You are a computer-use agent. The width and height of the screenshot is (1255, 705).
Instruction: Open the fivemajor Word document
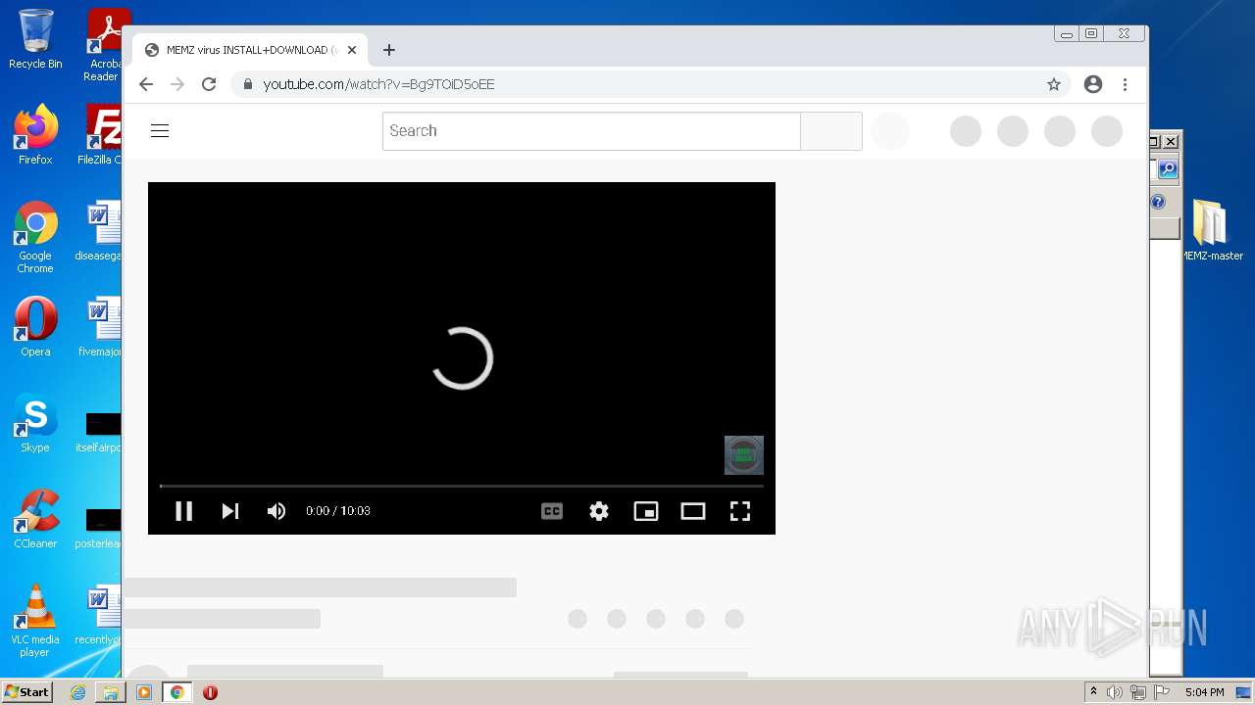pos(102,327)
